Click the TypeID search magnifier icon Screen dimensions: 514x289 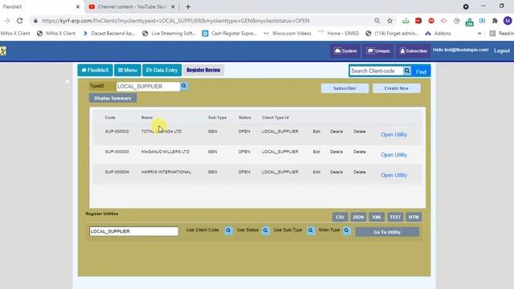pos(184,86)
